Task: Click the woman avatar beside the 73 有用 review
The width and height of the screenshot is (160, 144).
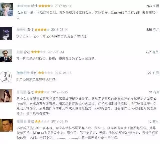Action: pyautogui.click(x=6, y=96)
